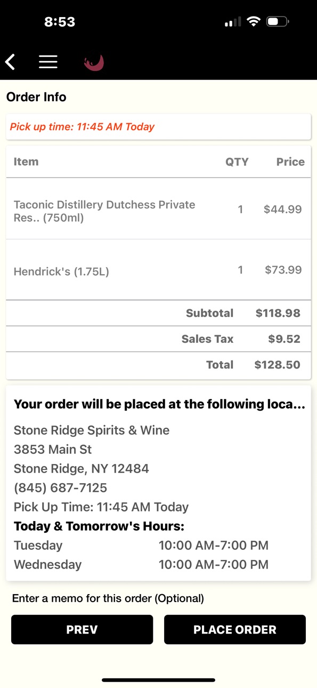This screenshot has width=317, height=688.
Task: Tap the battery indicator icon
Action: click(x=278, y=22)
